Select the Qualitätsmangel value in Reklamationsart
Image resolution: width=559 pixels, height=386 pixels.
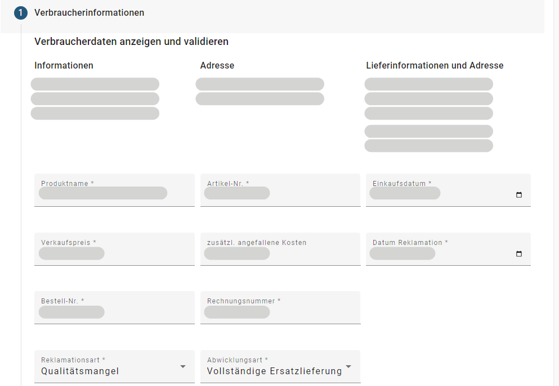80,371
